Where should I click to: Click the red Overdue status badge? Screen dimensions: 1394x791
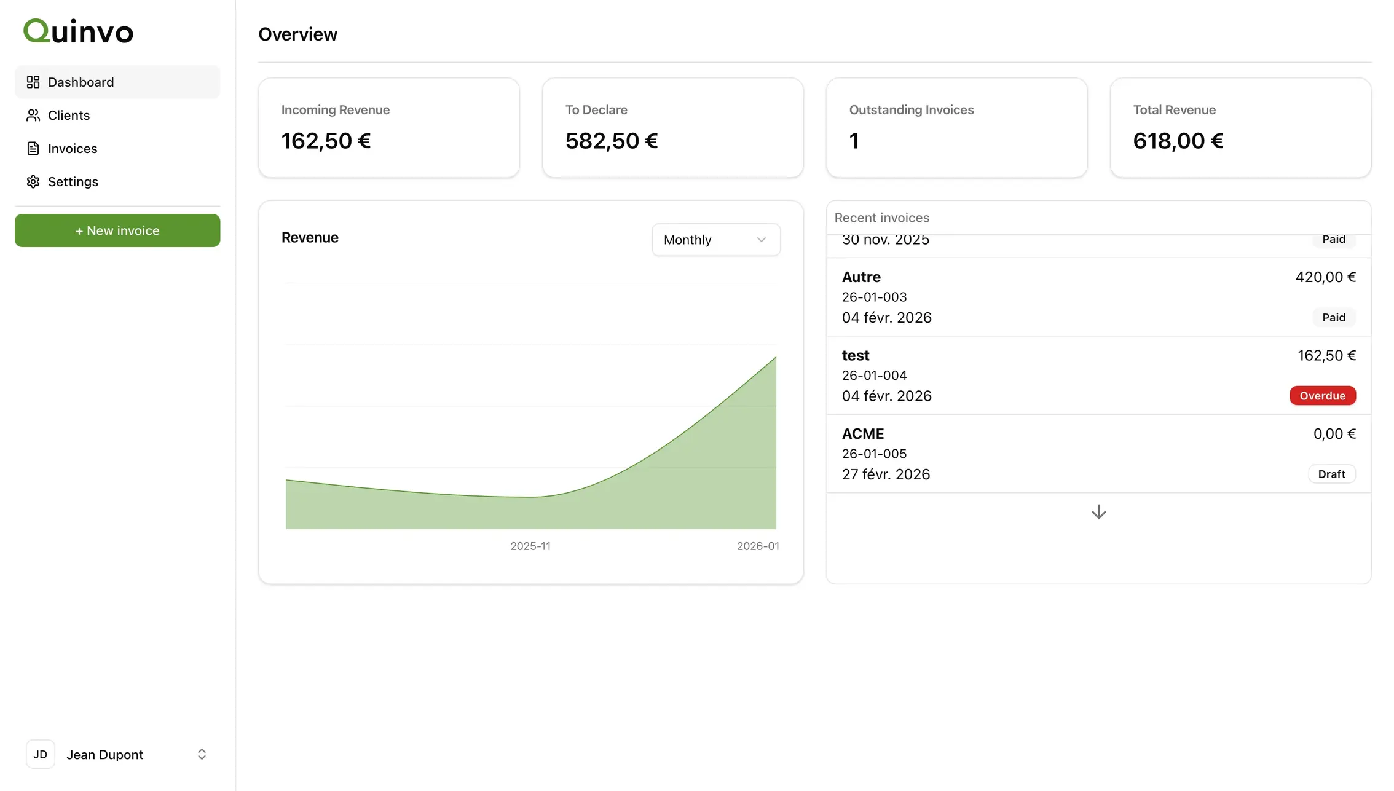[x=1323, y=395]
